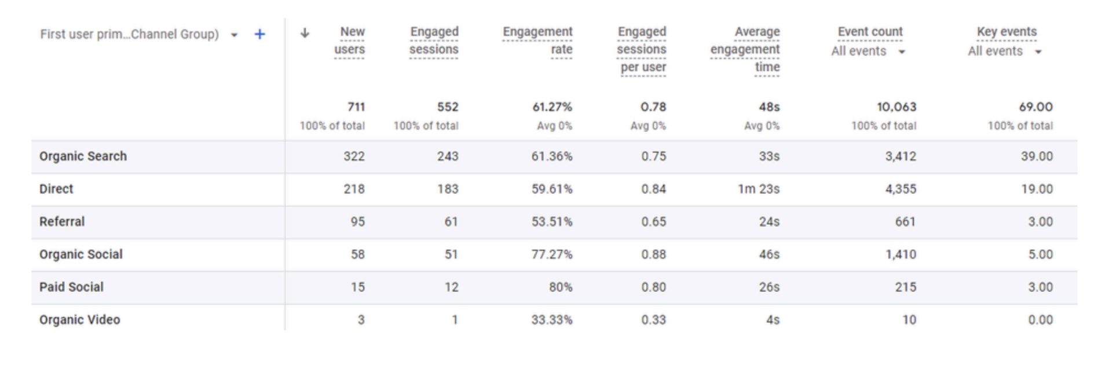Click Average engagement time column header
The image size is (1112, 369).
click(x=745, y=49)
